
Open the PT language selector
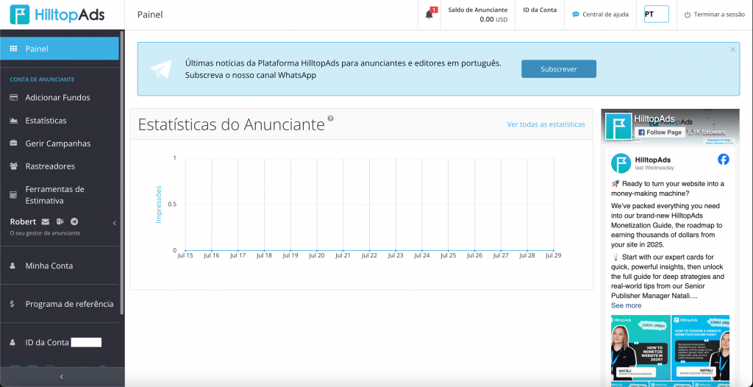656,15
